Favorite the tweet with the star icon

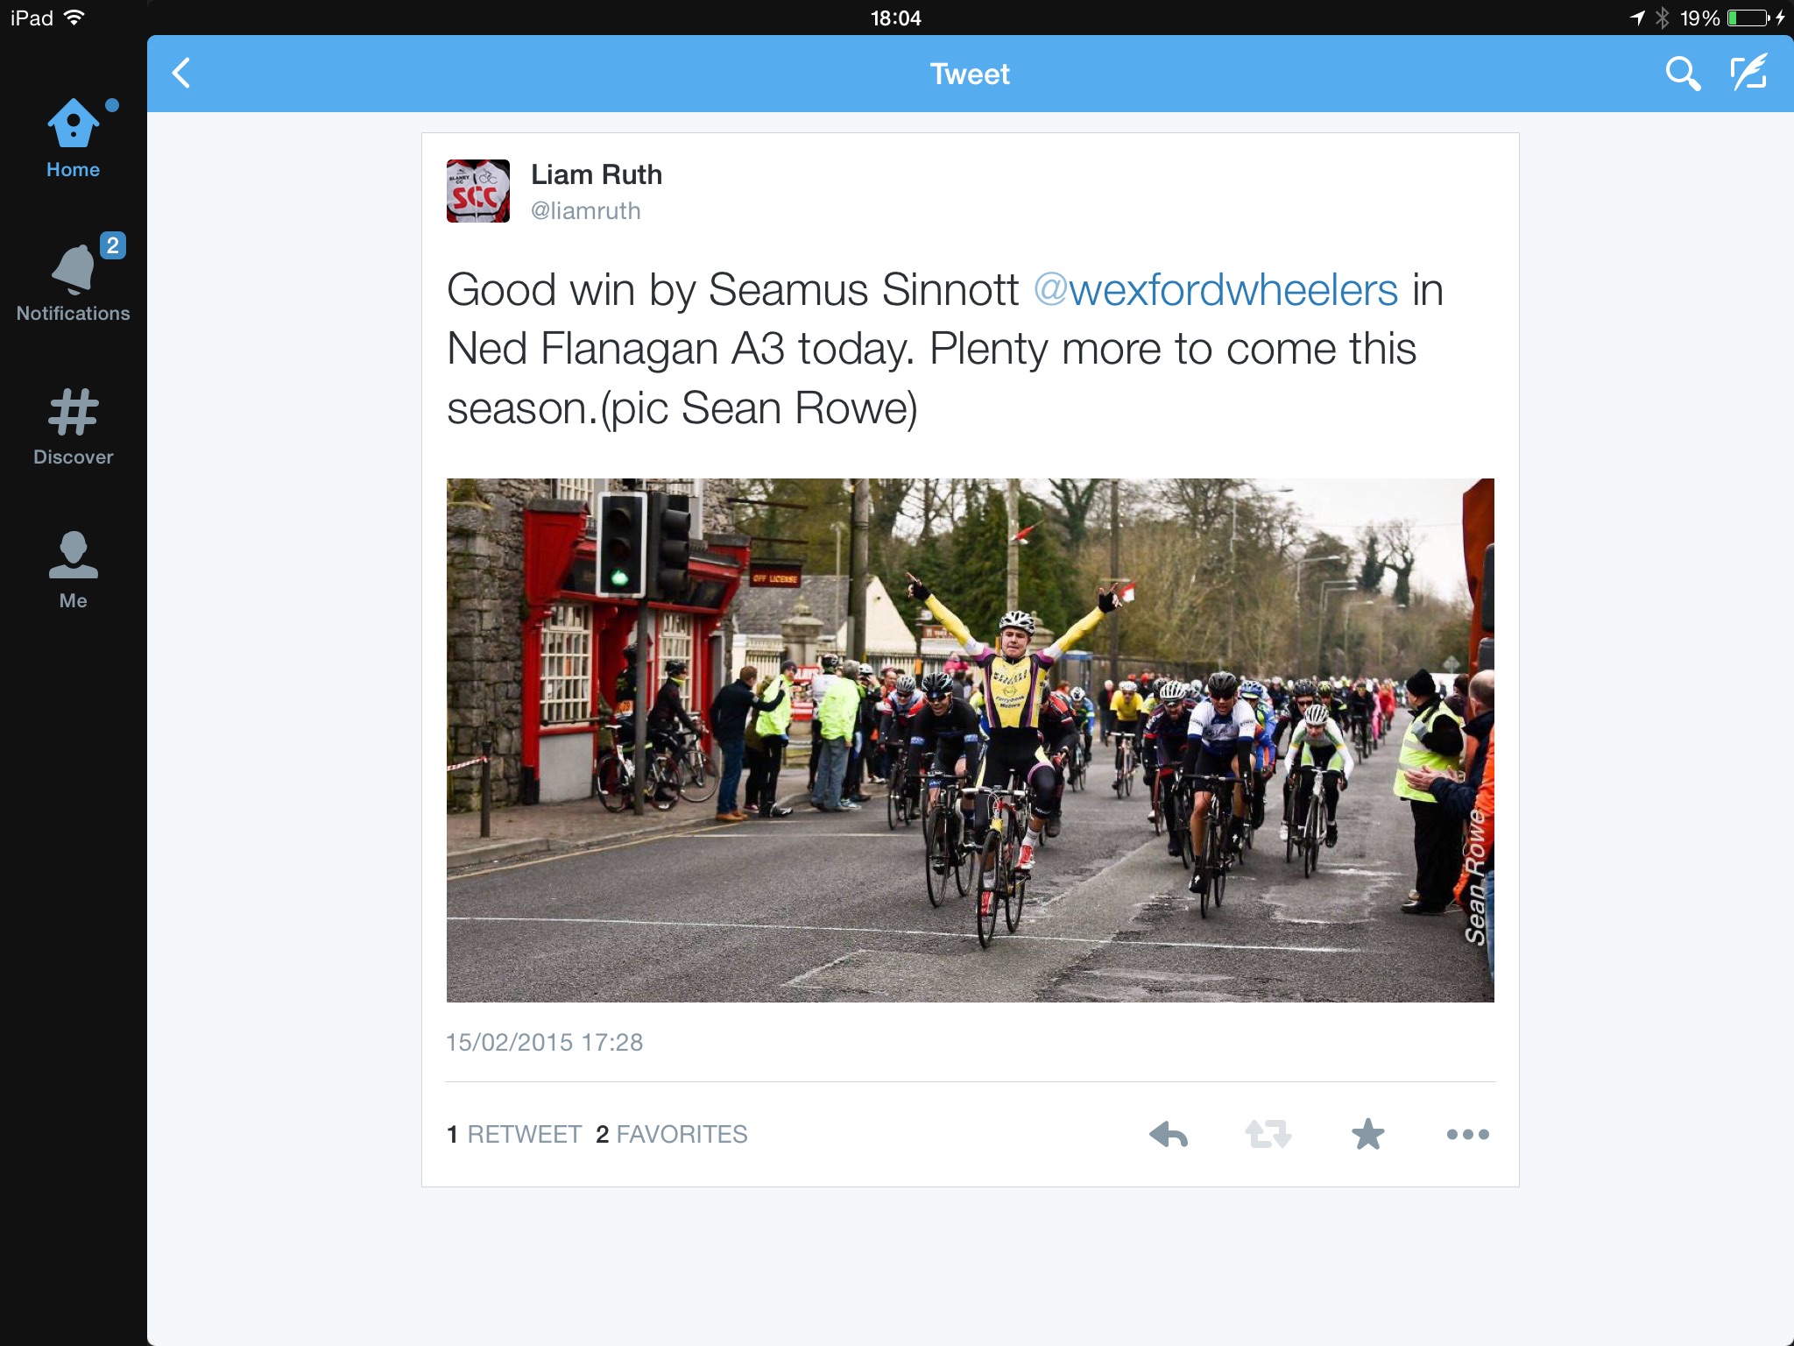[x=1367, y=1134]
